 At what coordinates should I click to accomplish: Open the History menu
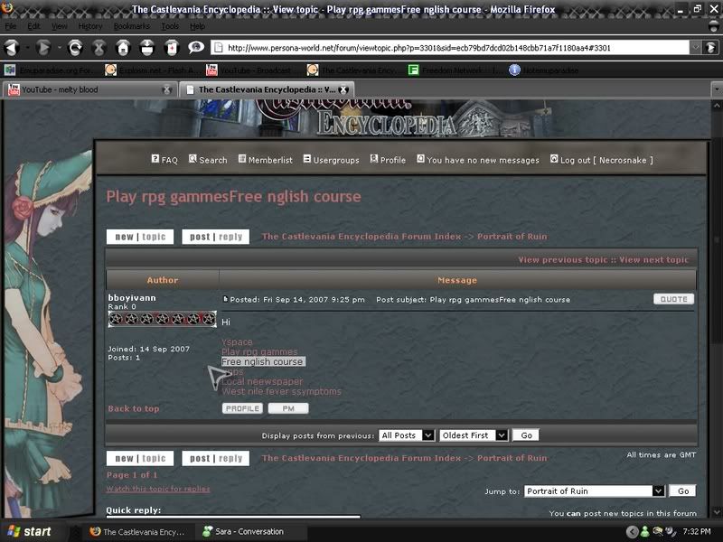pyautogui.click(x=89, y=26)
